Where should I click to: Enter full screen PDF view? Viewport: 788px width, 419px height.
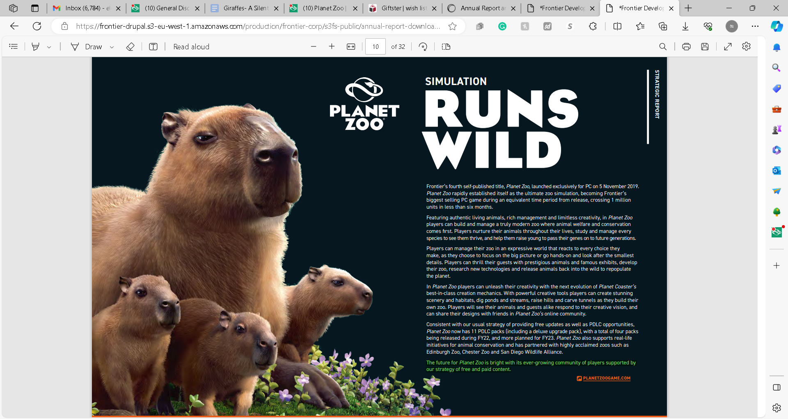[x=728, y=47]
